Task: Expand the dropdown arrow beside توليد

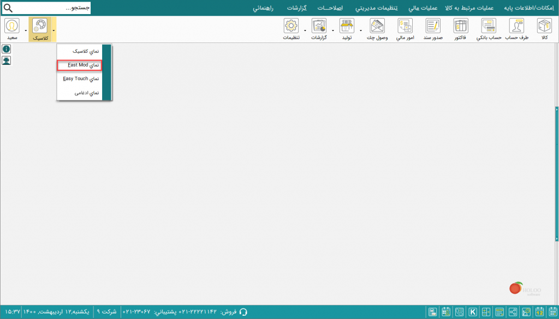Action: (x=332, y=30)
